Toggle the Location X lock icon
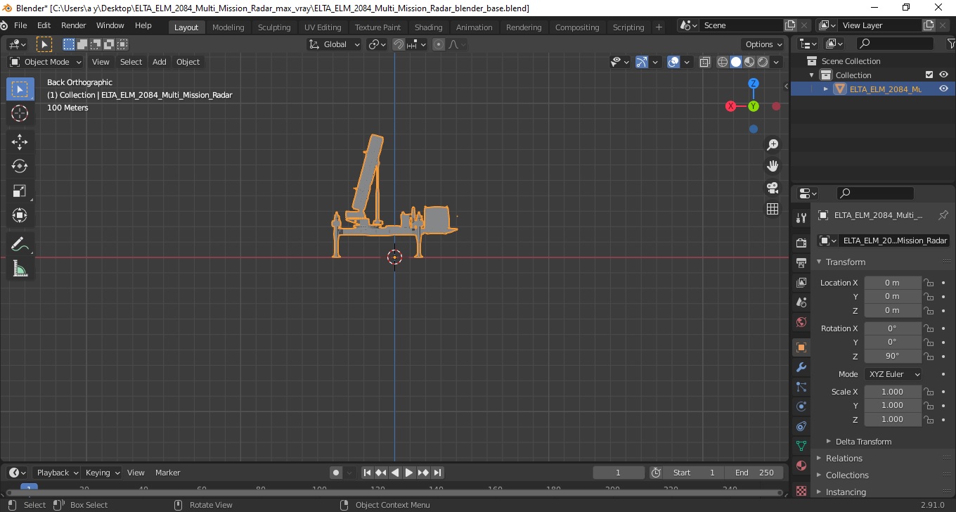The image size is (956, 512). click(x=929, y=283)
